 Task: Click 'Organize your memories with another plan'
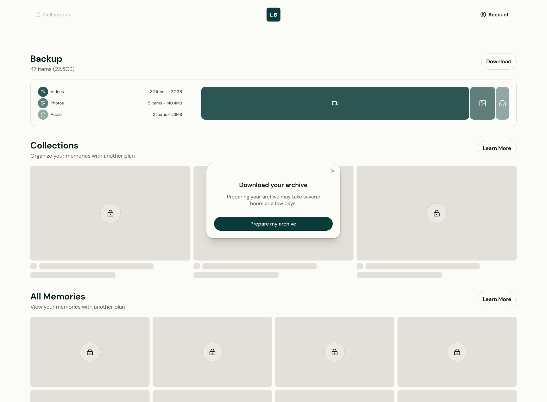click(83, 156)
